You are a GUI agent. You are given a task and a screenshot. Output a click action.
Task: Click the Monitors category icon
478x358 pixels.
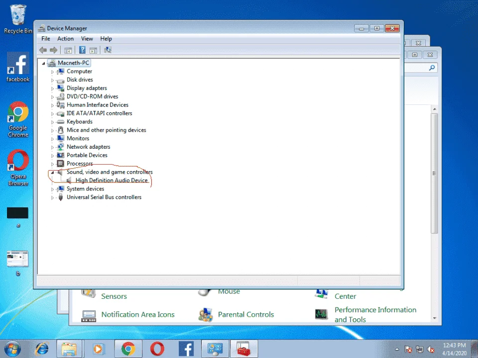pos(60,139)
